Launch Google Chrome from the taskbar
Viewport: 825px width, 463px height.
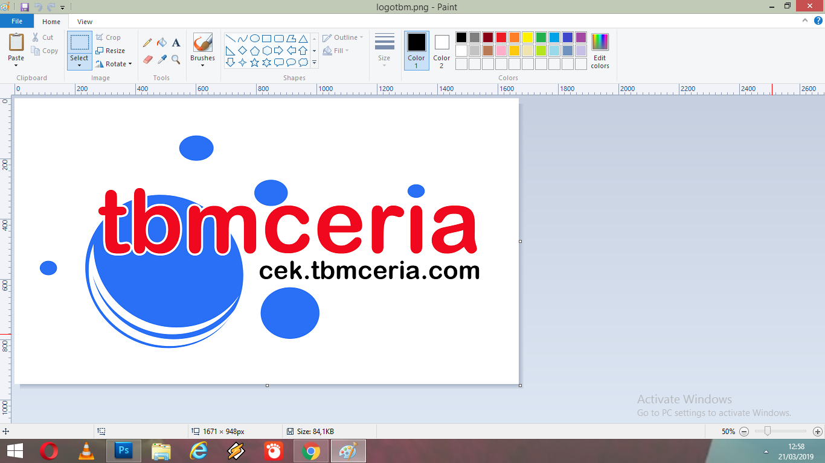(311, 450)
